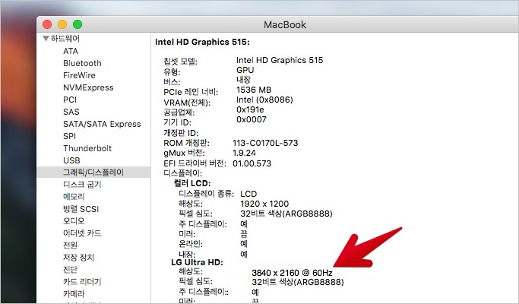Viewport: 519px width, 304px height.
Task: Click the Intel HD Graphics 515 heading
Action: (202, 42)
